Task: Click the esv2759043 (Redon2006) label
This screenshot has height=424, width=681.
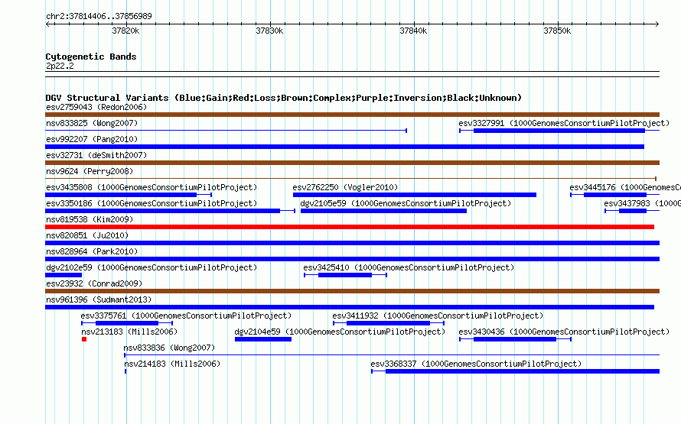Action: 96,107
